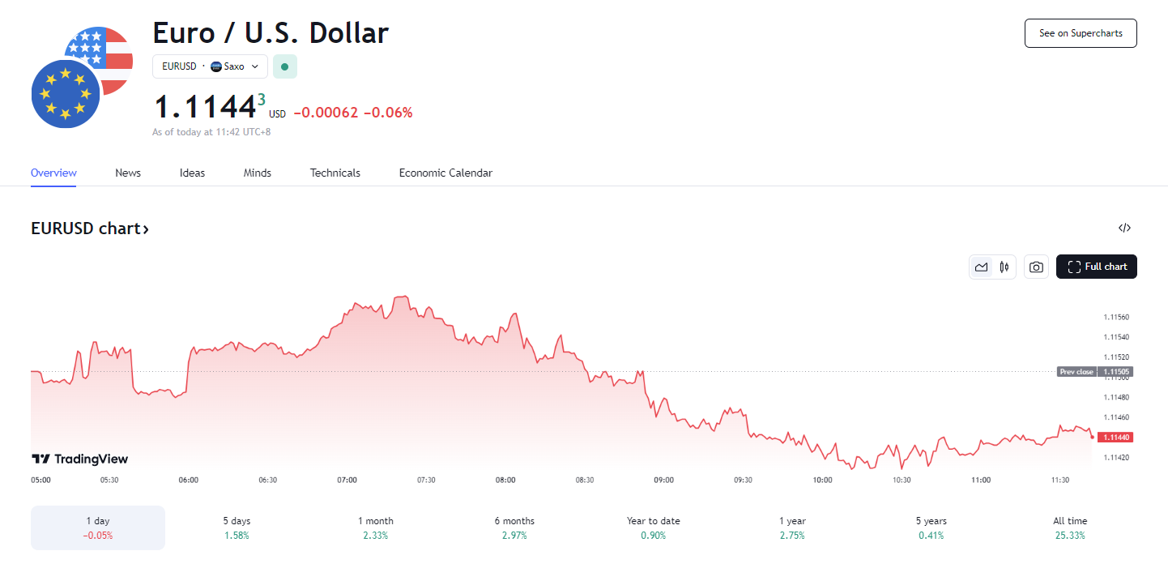Screen dimensions: 1168x568
Task: Switch to the News tab
Action: pos(128,173)
